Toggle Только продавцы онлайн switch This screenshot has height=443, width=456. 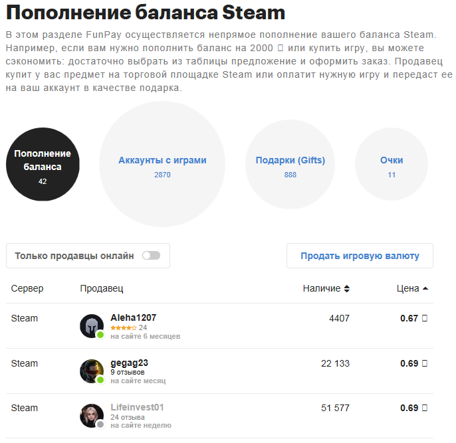coord(152,256)
